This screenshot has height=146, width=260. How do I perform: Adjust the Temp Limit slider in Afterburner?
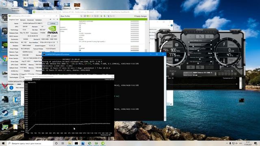click(x=199, y=50)
